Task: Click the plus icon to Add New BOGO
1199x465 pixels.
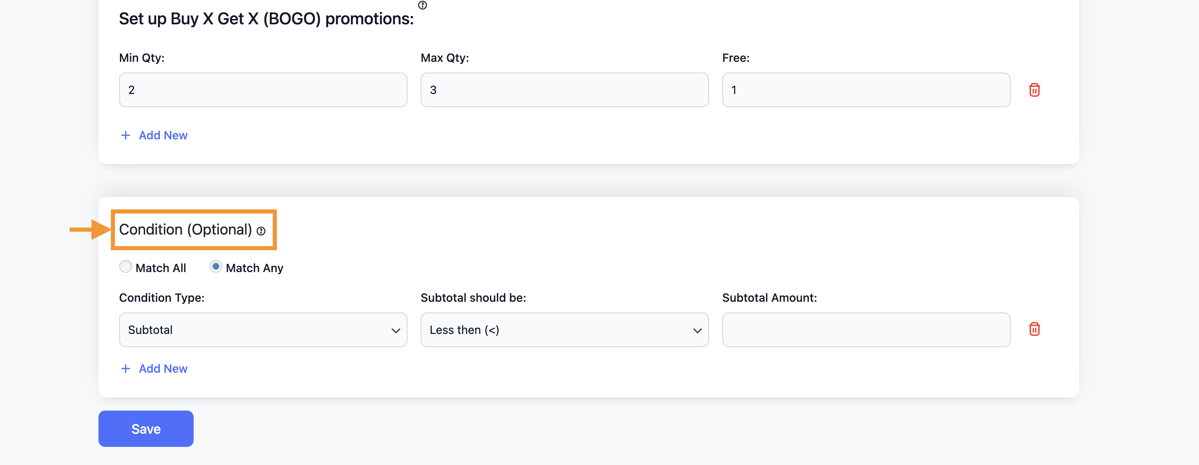Action: point(125,135)
